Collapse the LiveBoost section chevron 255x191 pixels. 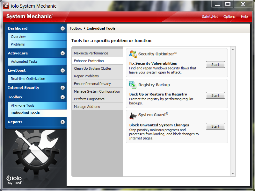[62, 70]
